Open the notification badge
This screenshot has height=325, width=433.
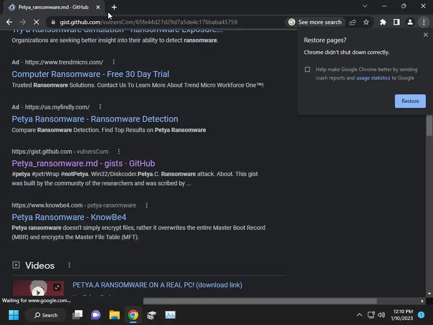coord(421,315)
